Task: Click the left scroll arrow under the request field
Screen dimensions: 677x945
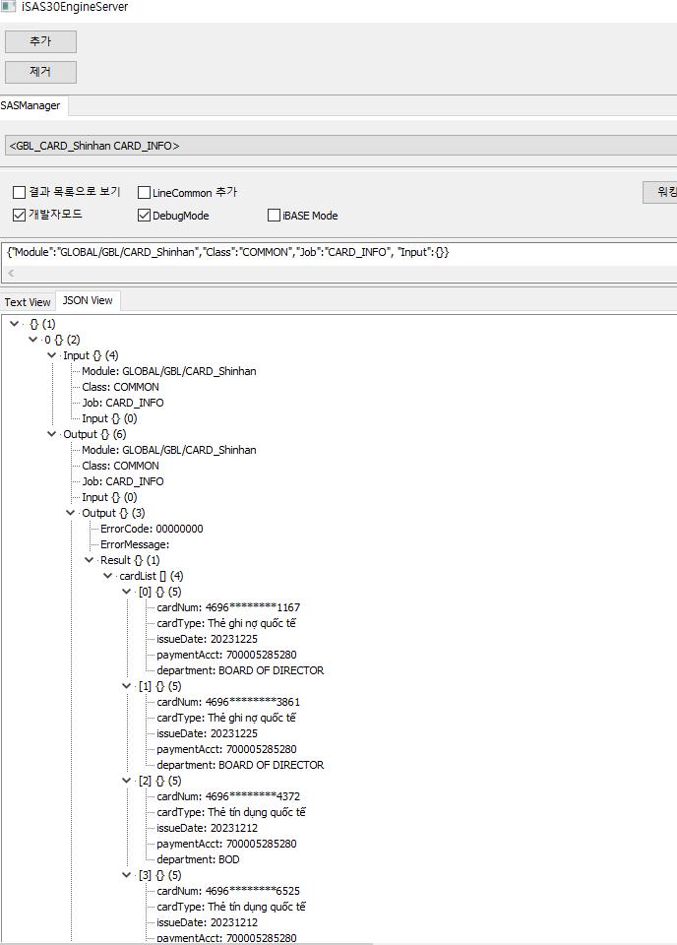Action: coord(11,273)
